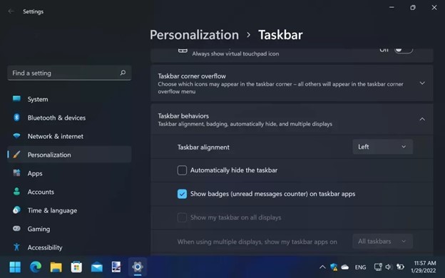Click the Settings window title text
Viewport: 445px width, 278px height.
point(34,11)
